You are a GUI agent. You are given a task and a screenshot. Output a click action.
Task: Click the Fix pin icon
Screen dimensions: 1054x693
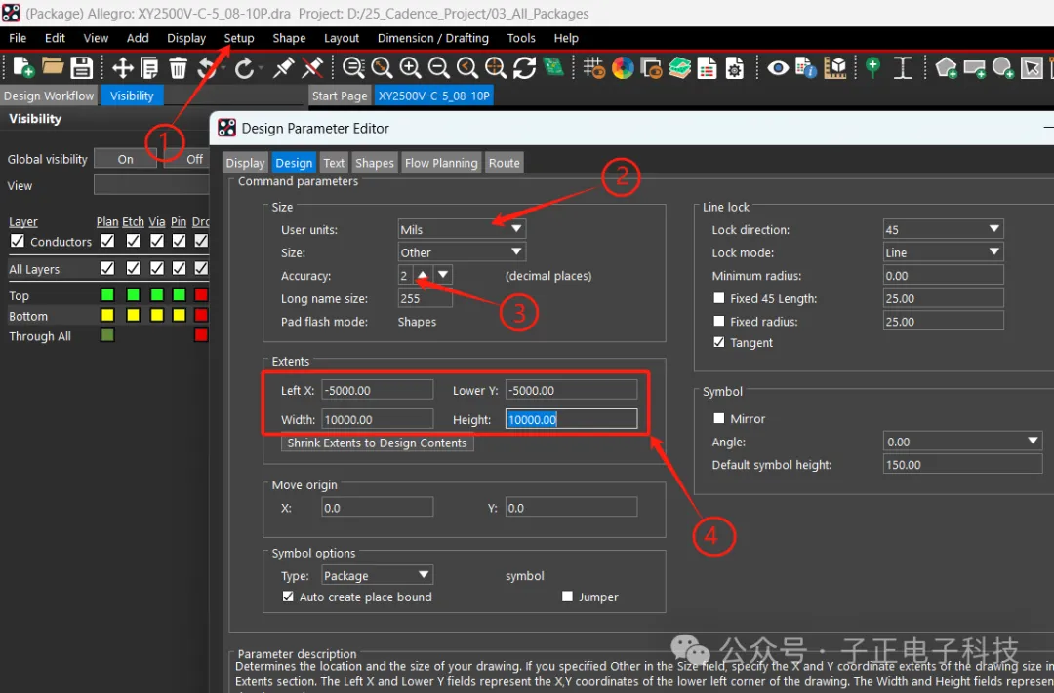coord(284,68)
